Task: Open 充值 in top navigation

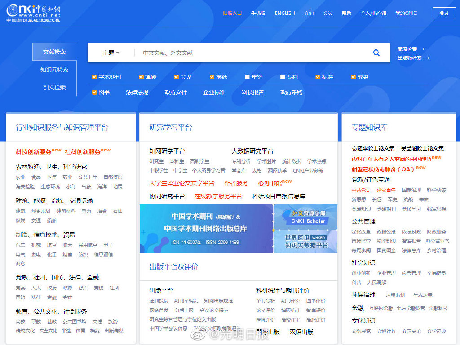Action: [x=309, y=13]
